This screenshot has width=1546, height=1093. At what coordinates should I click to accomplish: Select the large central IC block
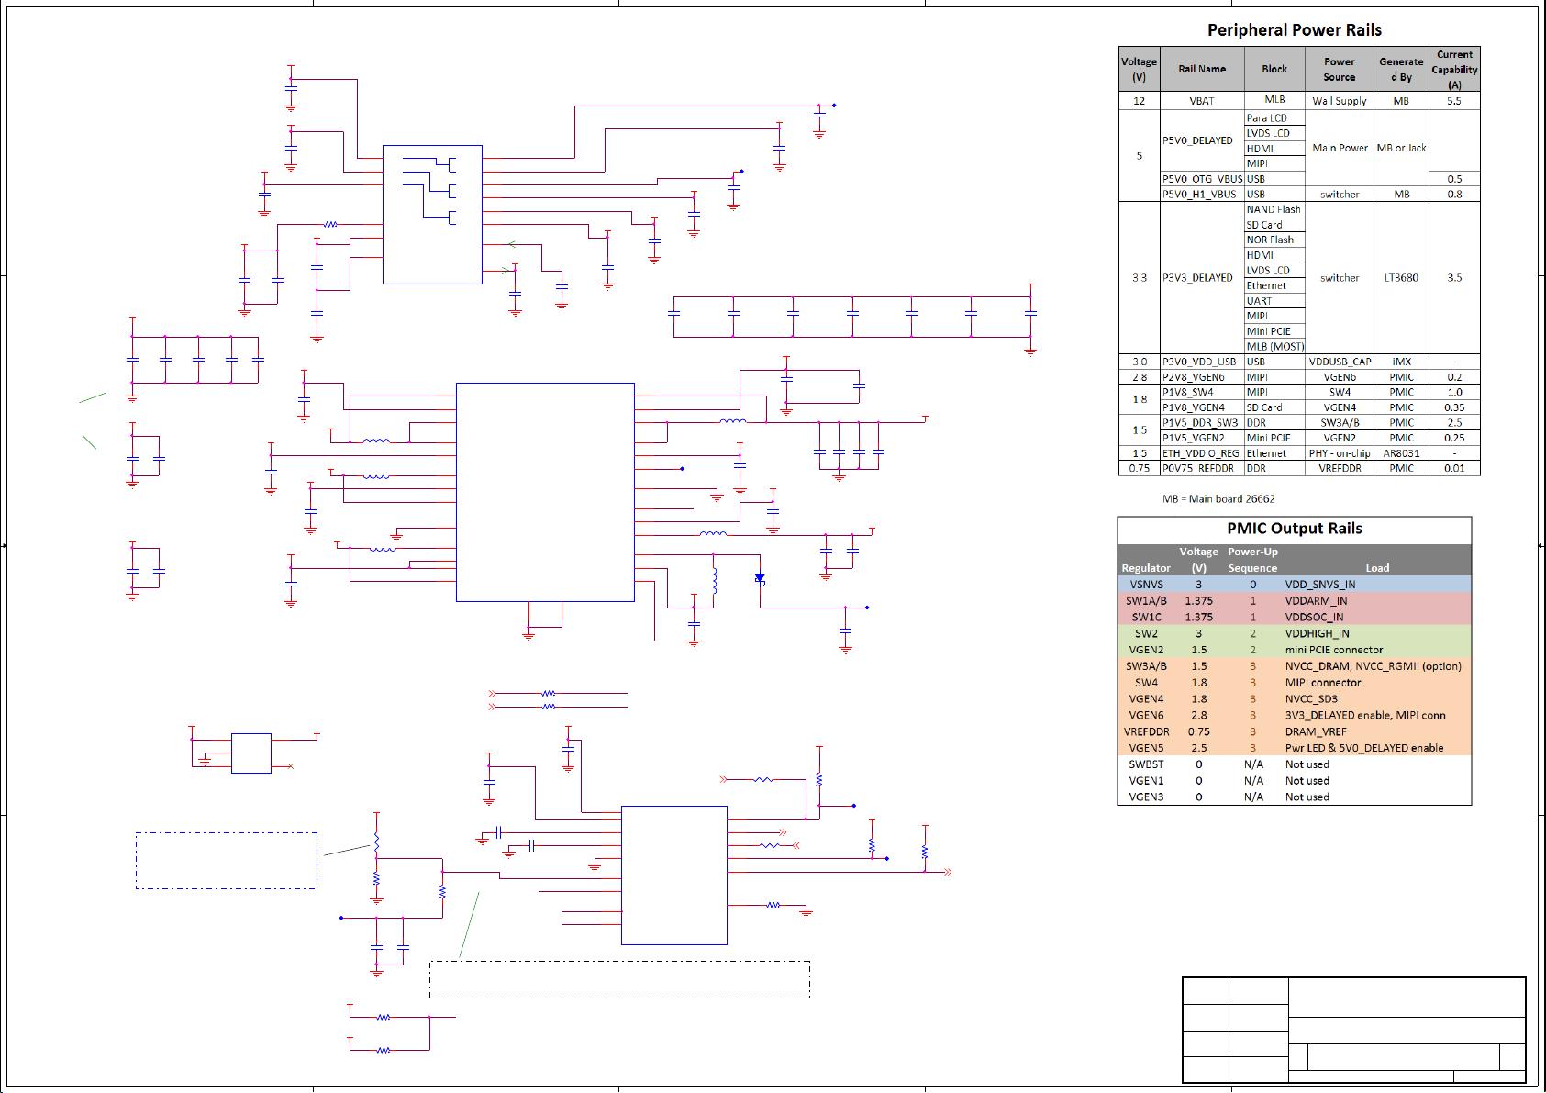tap(545, 492)
